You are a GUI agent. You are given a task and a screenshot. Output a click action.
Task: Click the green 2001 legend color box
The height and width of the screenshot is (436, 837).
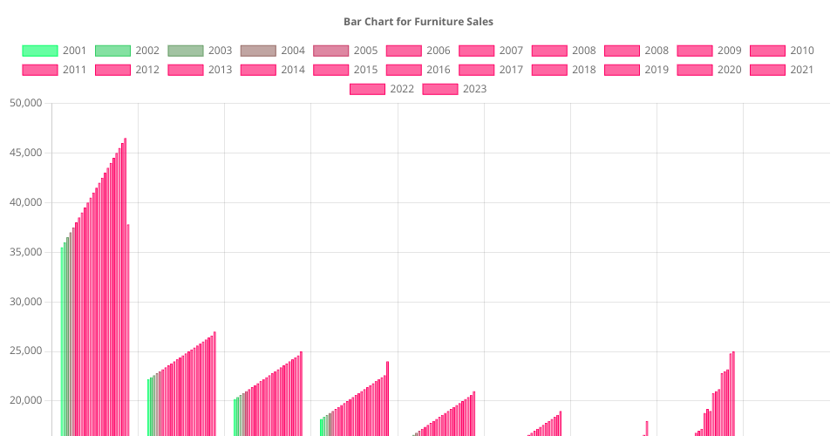39,51
